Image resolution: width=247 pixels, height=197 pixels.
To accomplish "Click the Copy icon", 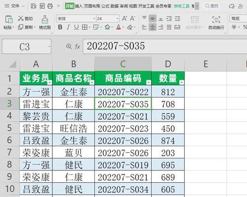I will tap(20, 27).
